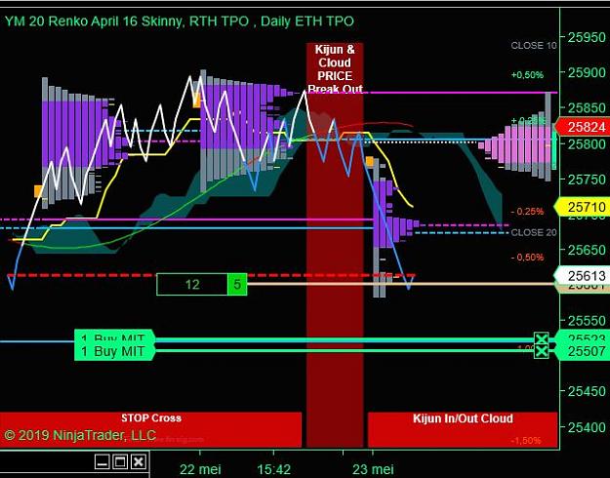Click the 25450 price axis label
The image size is (610, 478).
tap(587, 391)
